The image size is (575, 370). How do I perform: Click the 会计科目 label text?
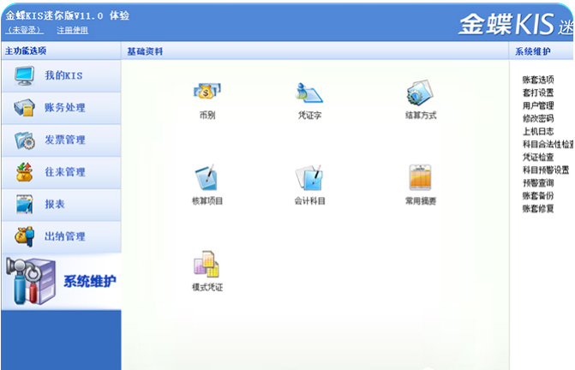(x=309, y=200)
